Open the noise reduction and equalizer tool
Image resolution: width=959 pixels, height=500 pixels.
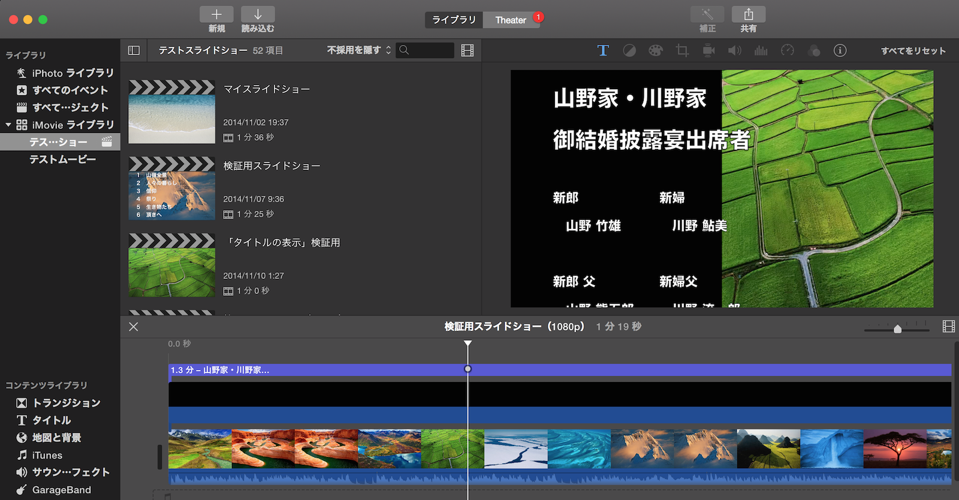(761, 51)
